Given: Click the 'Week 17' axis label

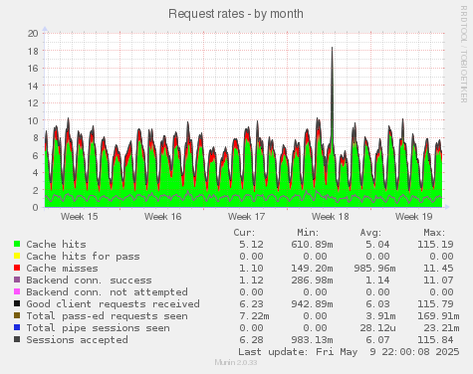Looking at the screenshot, I should click(246, 217).
